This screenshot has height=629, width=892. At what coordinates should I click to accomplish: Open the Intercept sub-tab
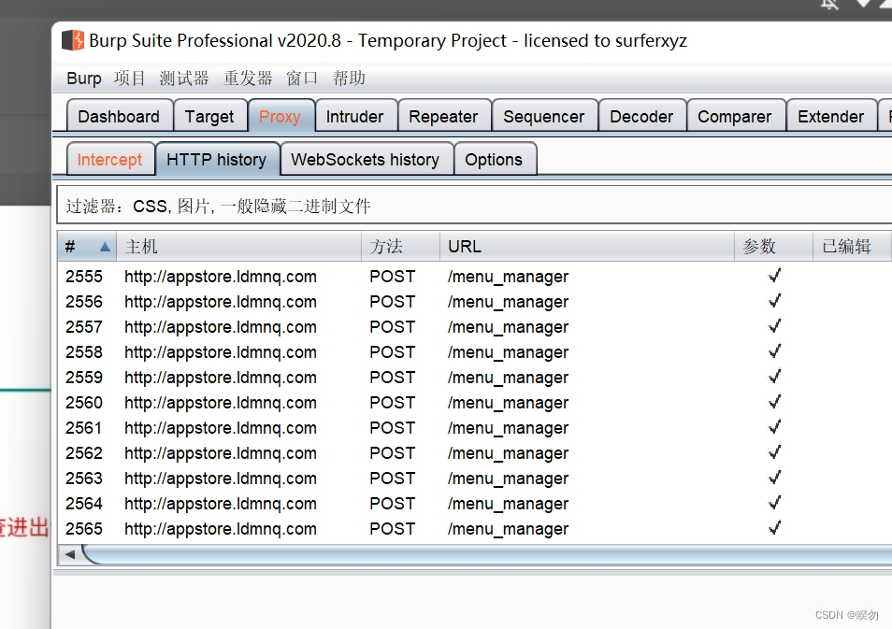[x=109, y=159]
